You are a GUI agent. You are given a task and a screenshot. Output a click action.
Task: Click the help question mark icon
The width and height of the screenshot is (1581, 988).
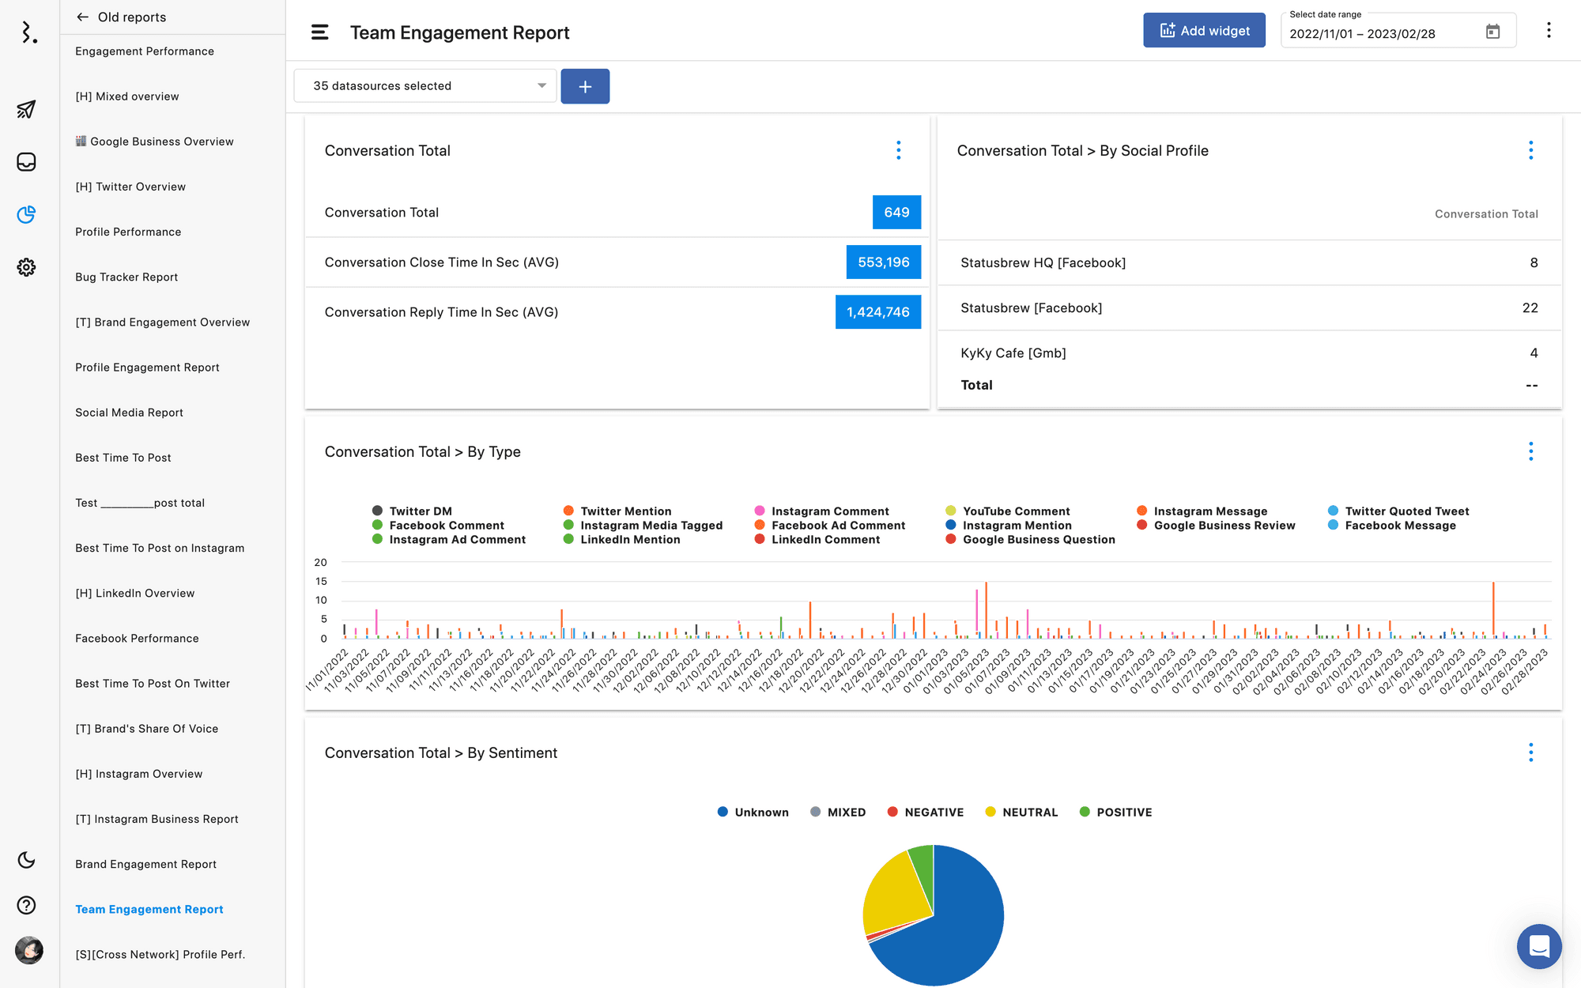(26, 905)
